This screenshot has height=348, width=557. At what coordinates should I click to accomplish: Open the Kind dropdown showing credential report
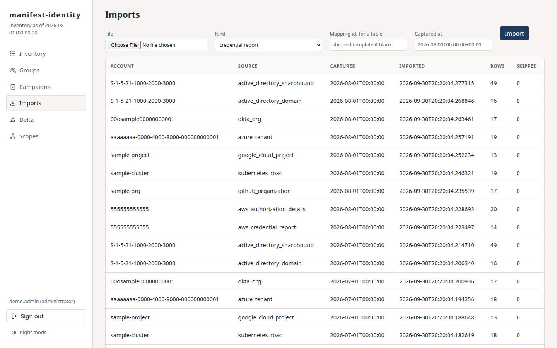268,45
